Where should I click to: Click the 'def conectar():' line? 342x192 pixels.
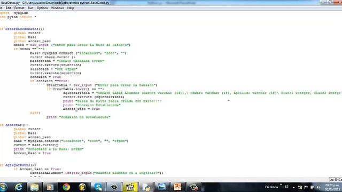coord(13,125)
